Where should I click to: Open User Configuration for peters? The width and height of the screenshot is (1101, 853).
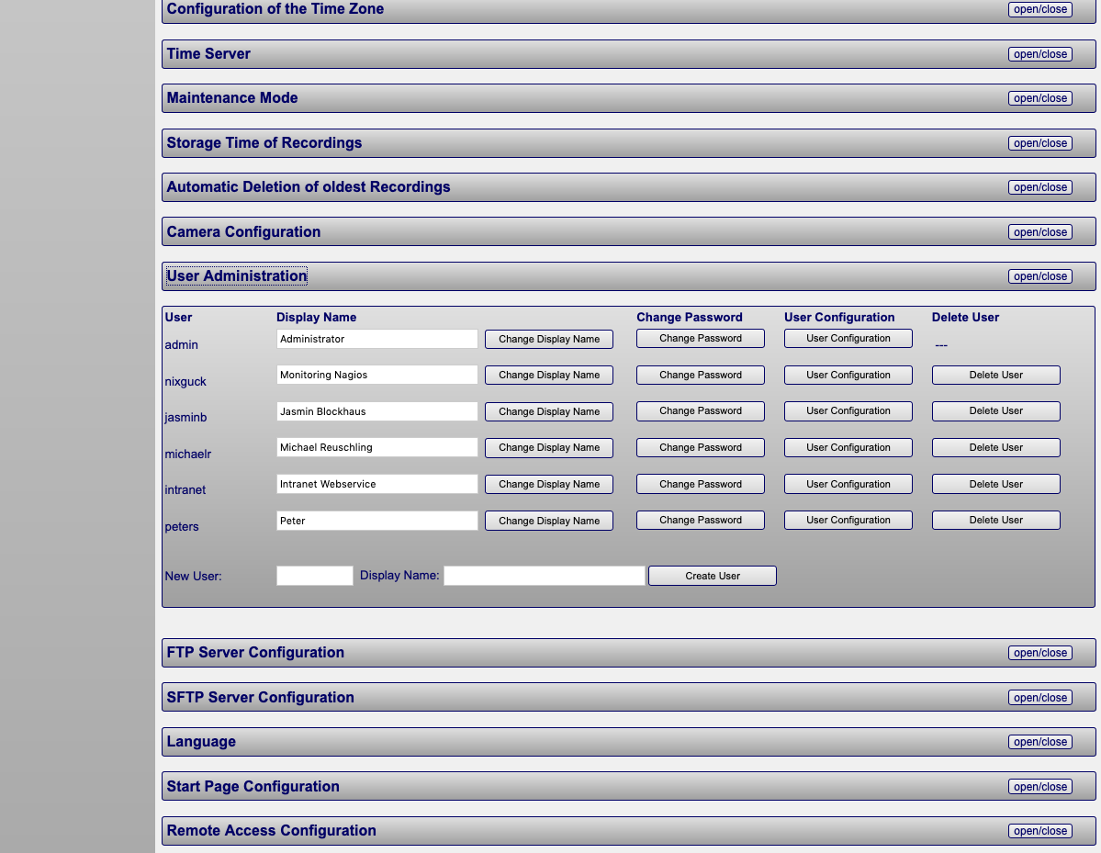pyautogui.click(x=848, y=521)
